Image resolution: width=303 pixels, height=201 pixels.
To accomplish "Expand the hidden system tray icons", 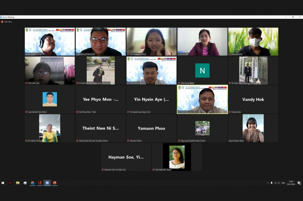I will 268,183.
